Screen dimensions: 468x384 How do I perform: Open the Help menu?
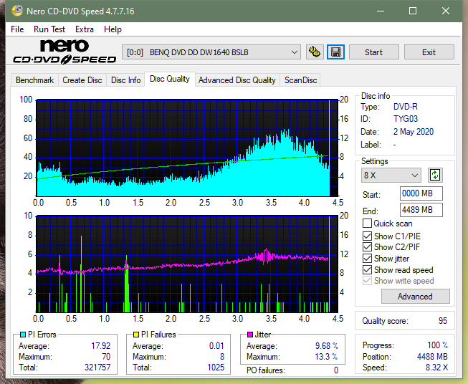[x=113, y=29]
